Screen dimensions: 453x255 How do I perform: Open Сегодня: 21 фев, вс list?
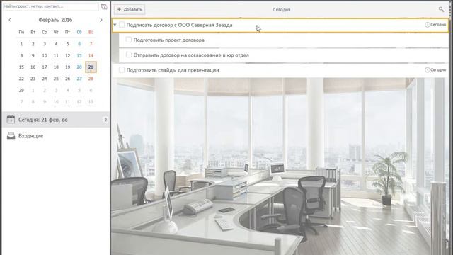point(56,120)
